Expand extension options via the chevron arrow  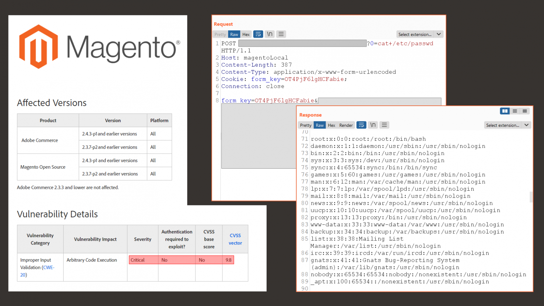point(439,34)
